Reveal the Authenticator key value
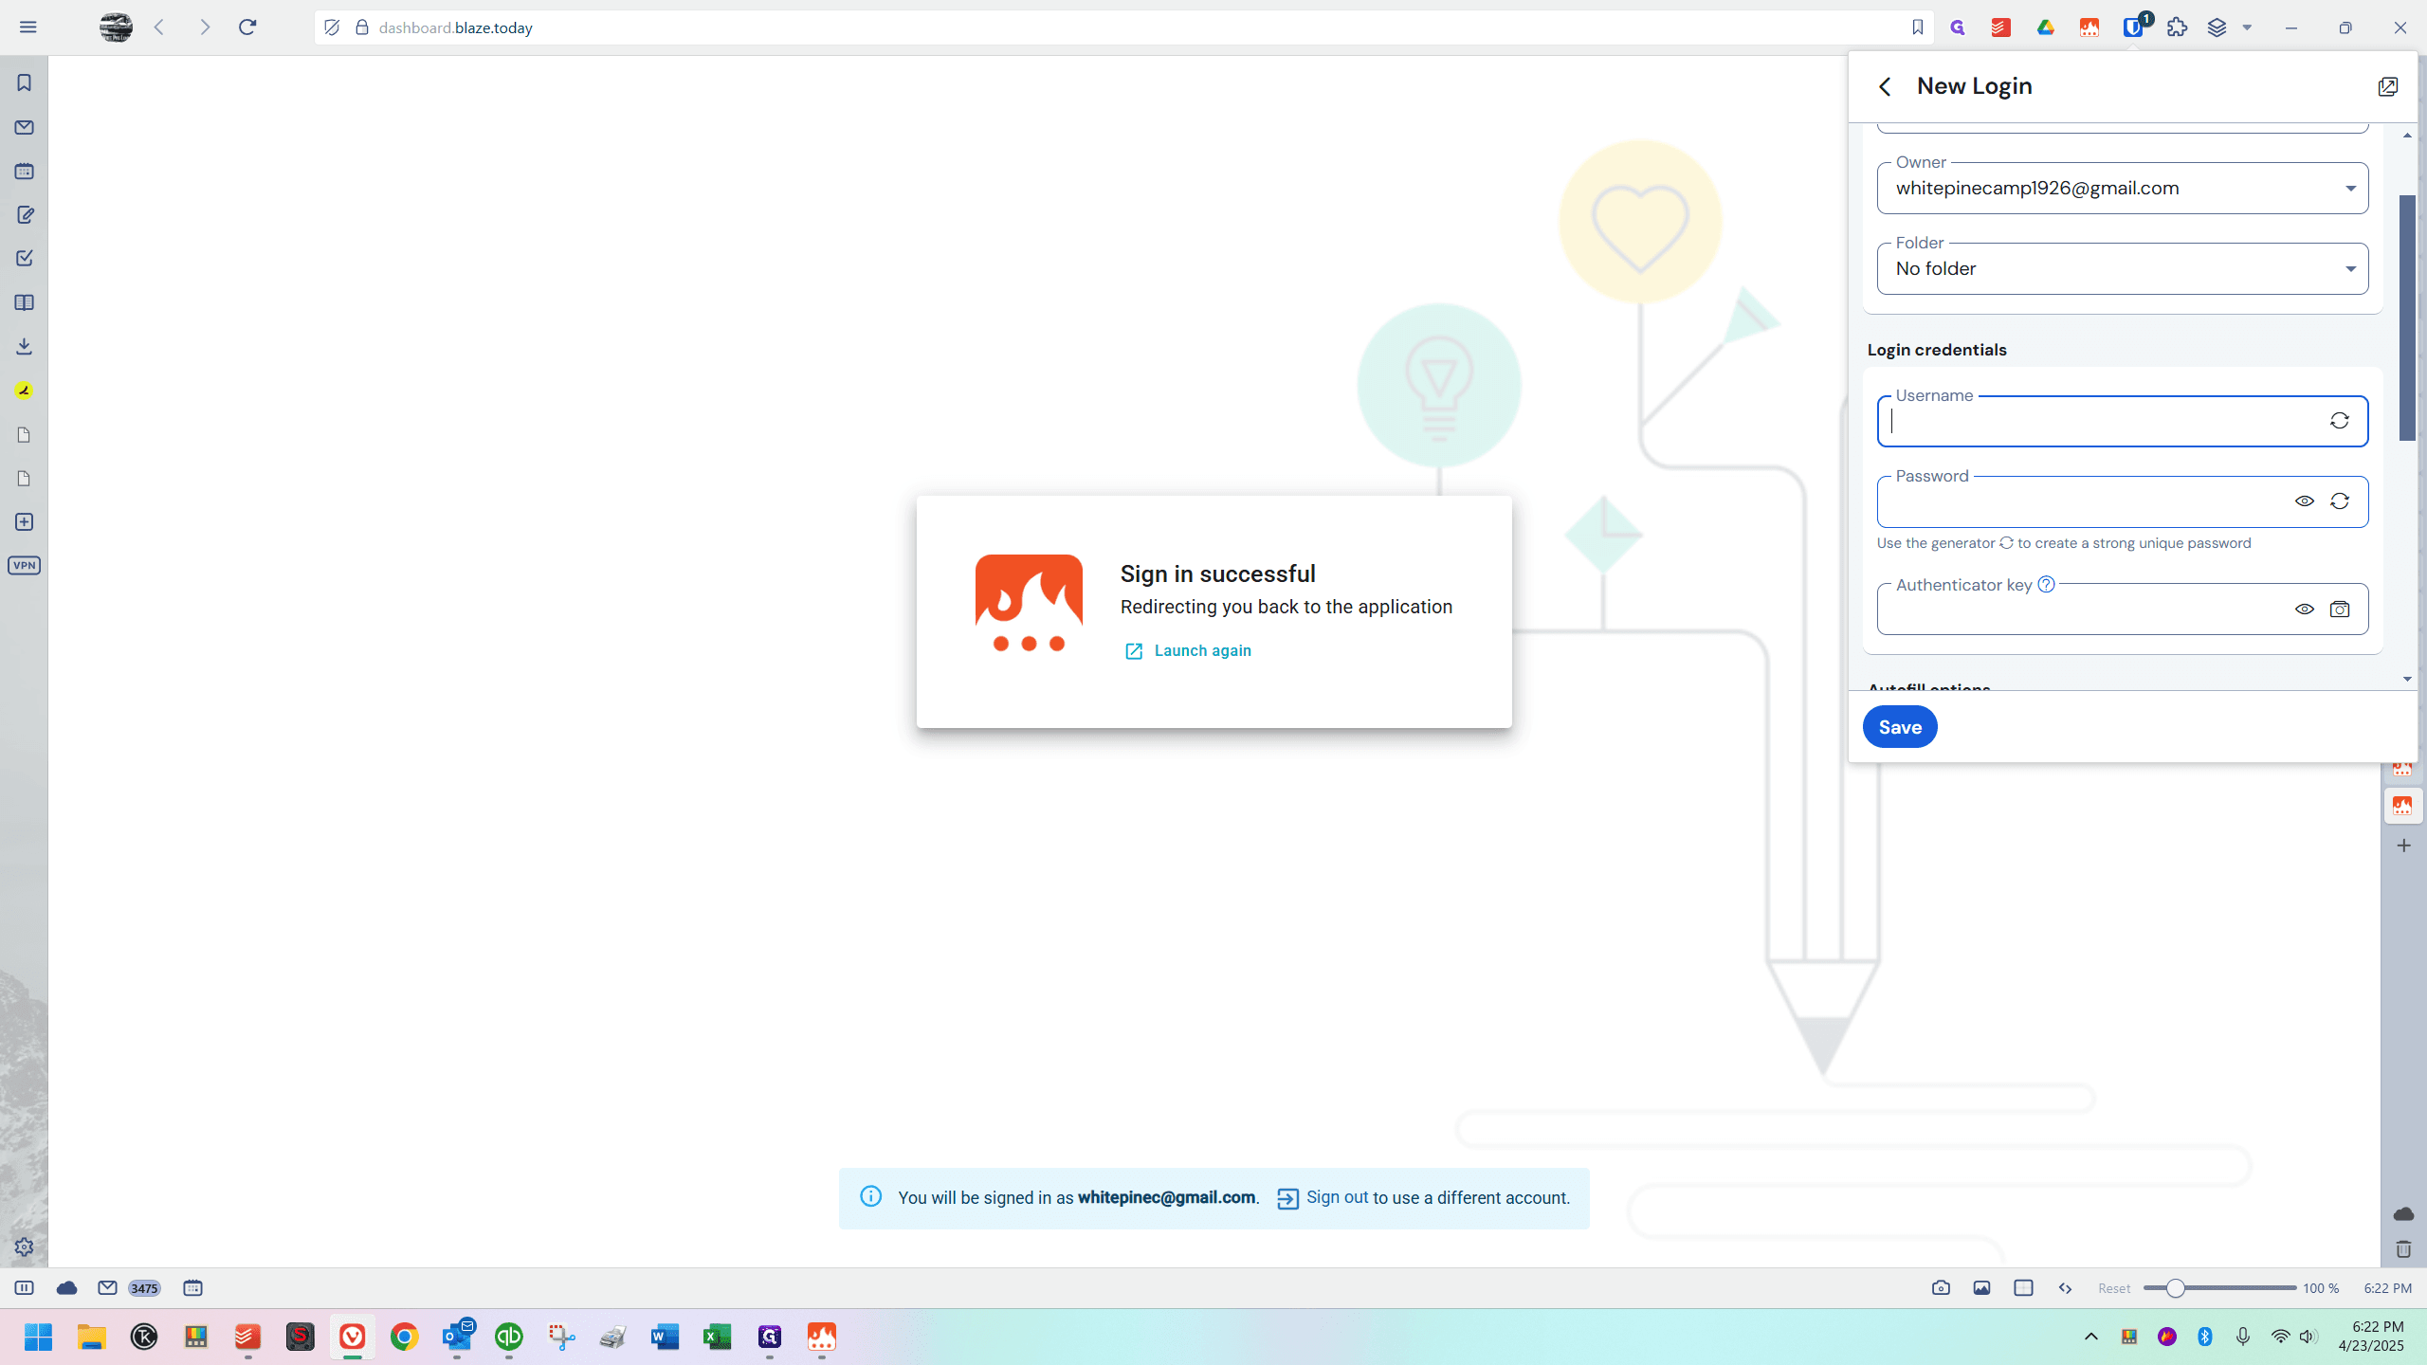 tap(2304, 610)
